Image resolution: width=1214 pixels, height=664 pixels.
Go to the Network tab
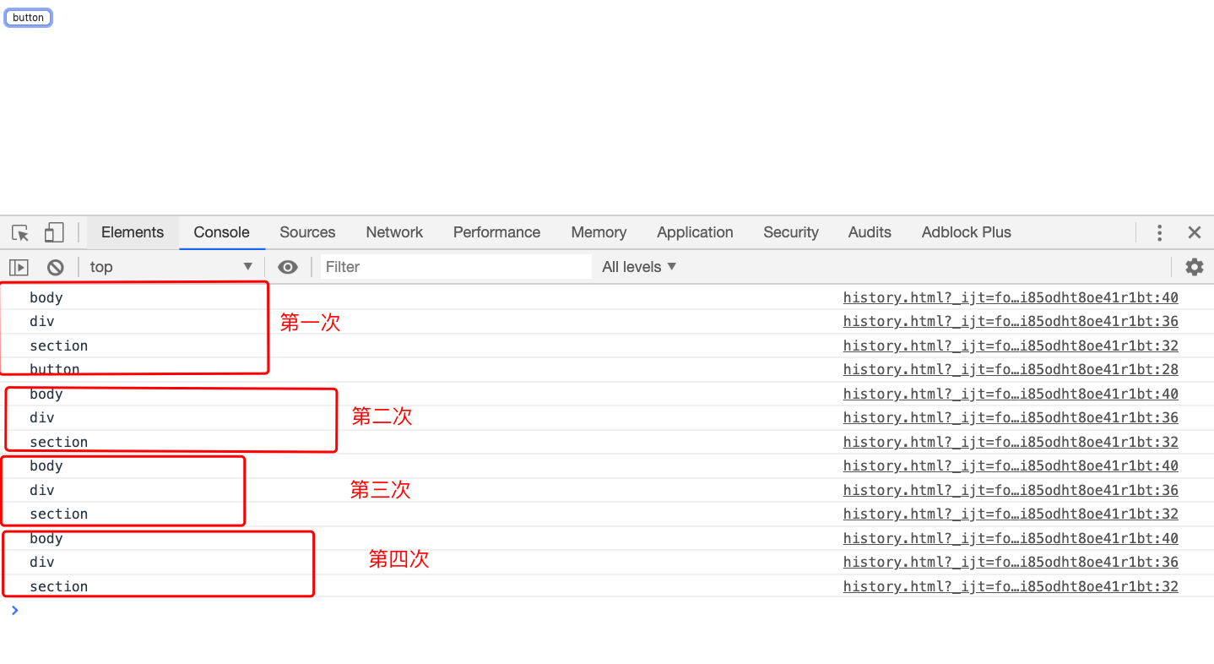pyautogui.click(x=394, y=232)
